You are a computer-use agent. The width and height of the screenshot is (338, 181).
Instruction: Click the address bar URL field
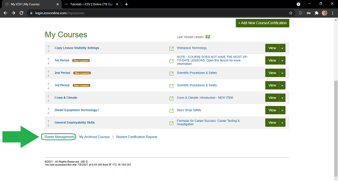click(160, 13)
